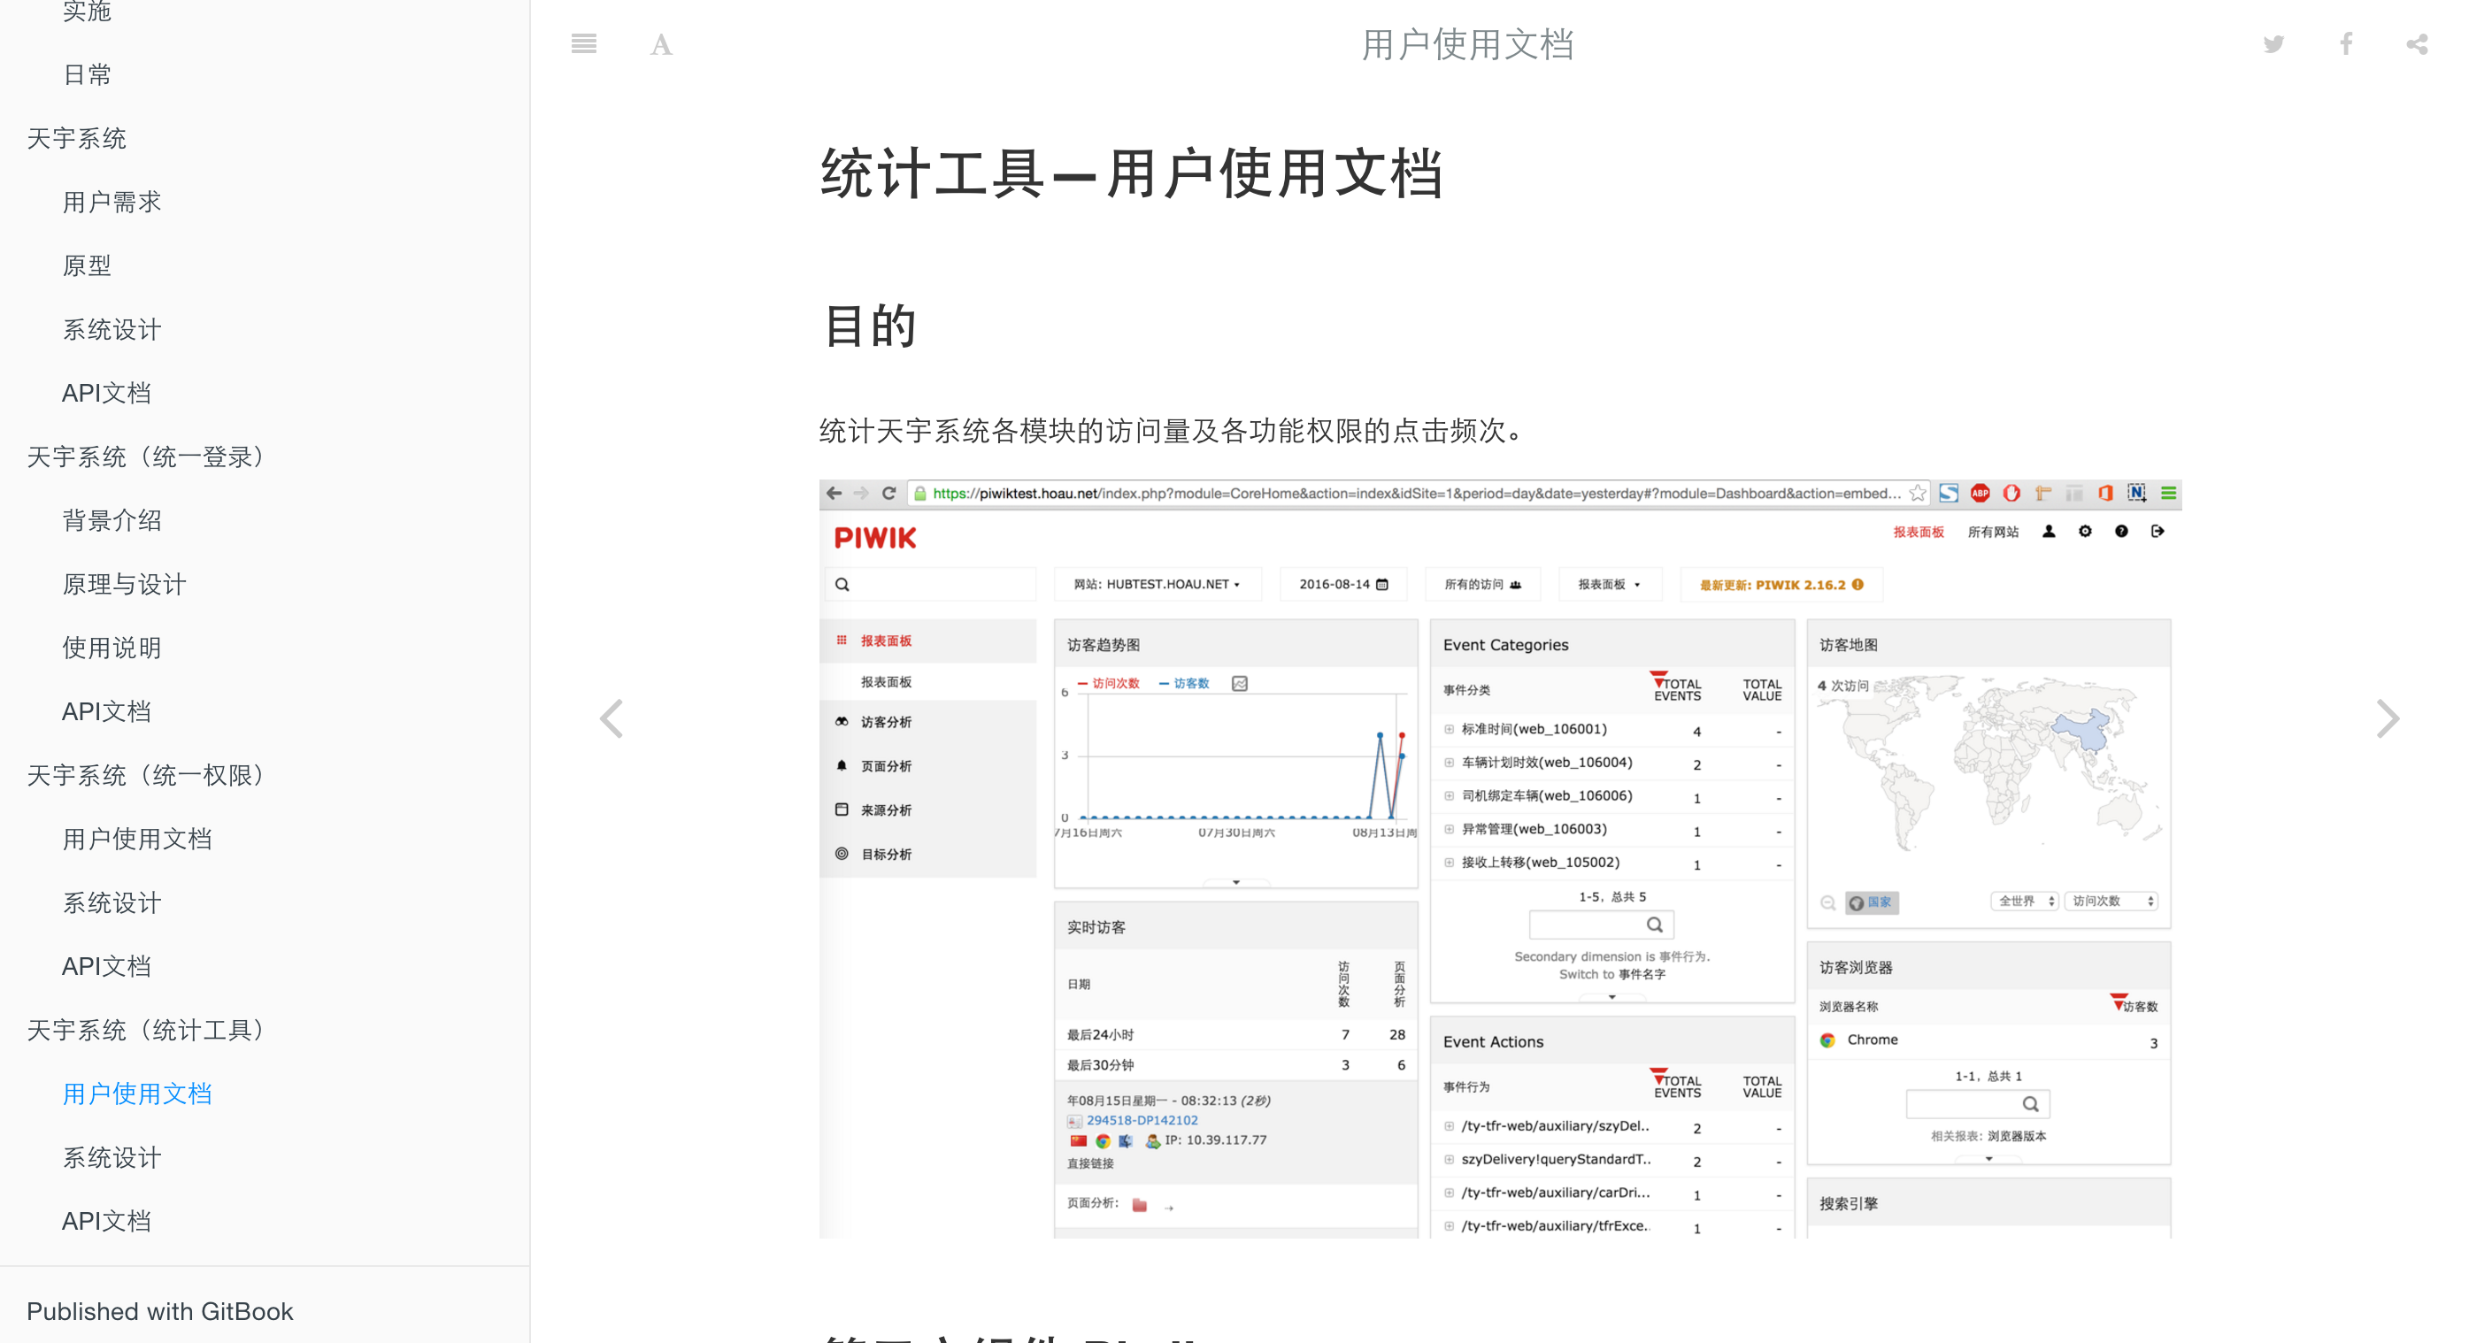Click the Piwik dashboard screenshot image

(x=1499, y=858)
